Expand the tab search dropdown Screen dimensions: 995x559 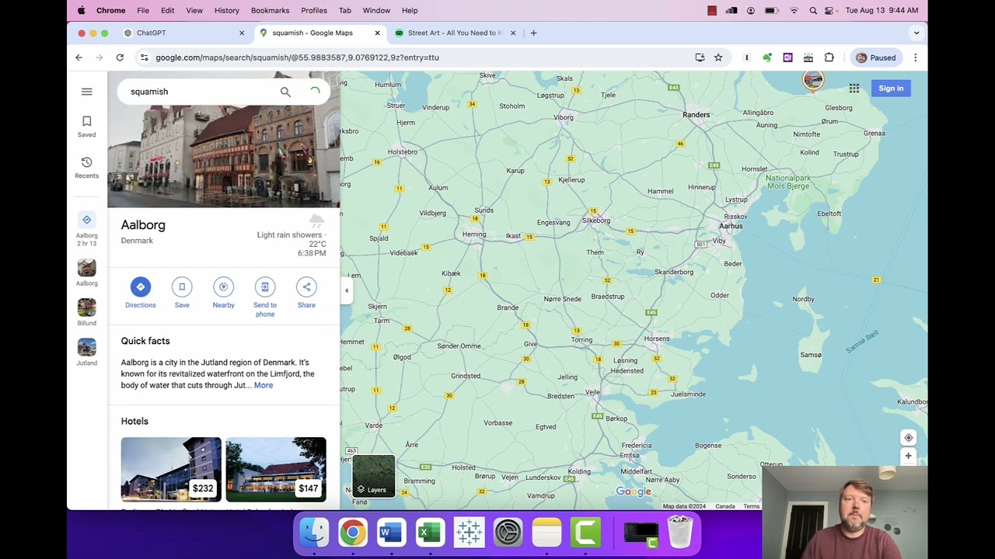916,33
